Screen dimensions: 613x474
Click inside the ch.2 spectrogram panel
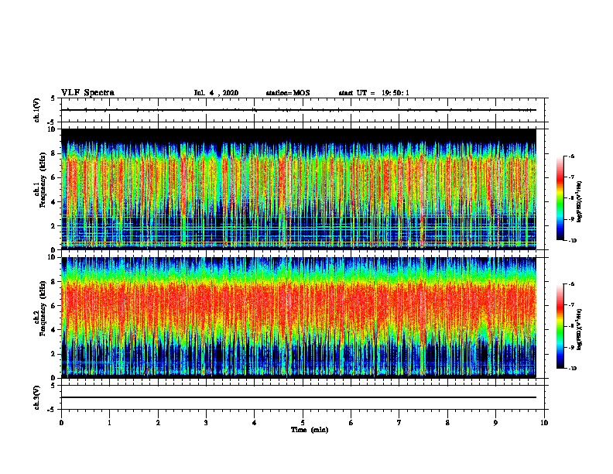click(x=299, y=318)
